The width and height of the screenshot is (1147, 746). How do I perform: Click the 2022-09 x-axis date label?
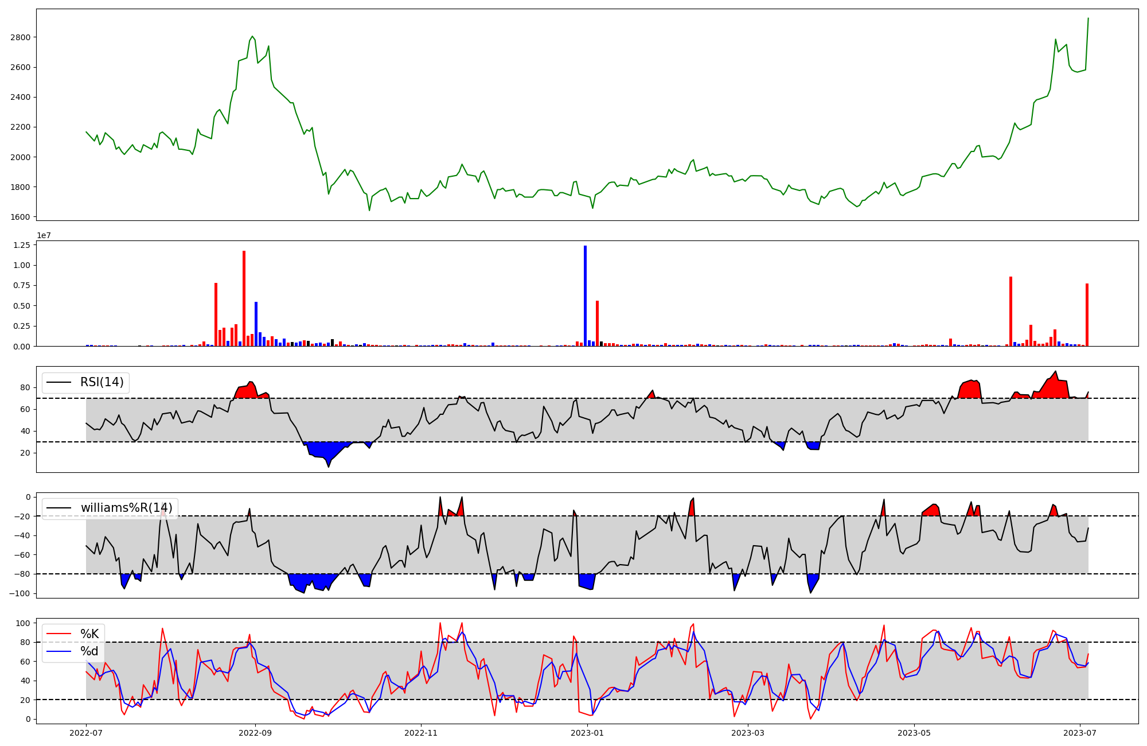[255, 733]
